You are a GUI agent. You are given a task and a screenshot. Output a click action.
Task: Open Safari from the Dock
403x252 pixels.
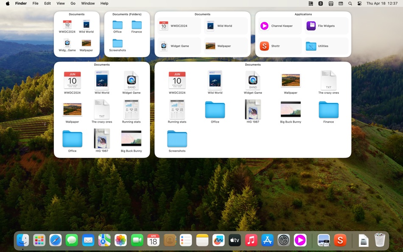(x=56, y=240)
